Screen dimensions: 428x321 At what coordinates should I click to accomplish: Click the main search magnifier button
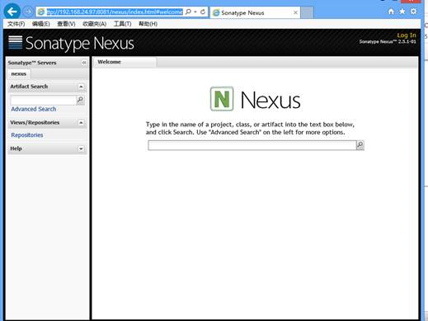(360, 145)
